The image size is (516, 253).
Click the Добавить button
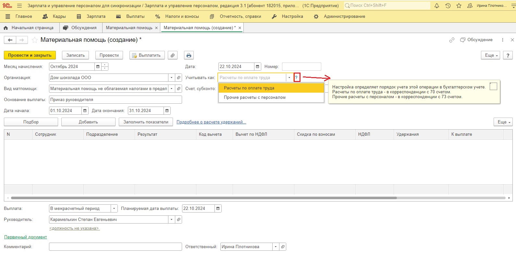click(x=88, y=122)
